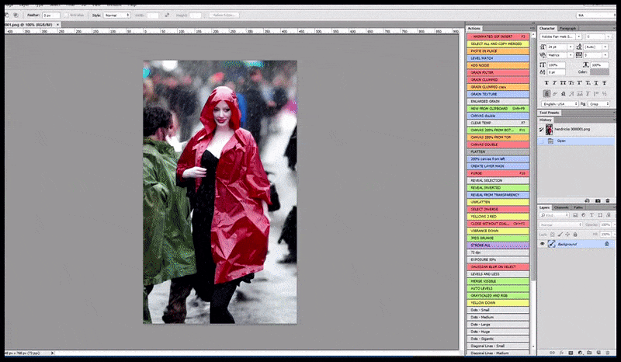This screenshot has width=621, height=362.
Task: Run the GAUSSIAN BLUR ON SELECT action
Action: coord(498,266)
